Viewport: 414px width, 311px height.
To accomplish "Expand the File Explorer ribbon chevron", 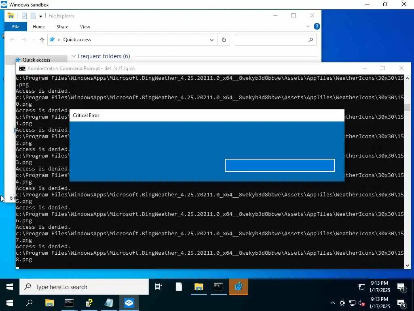I will (308, 26).
